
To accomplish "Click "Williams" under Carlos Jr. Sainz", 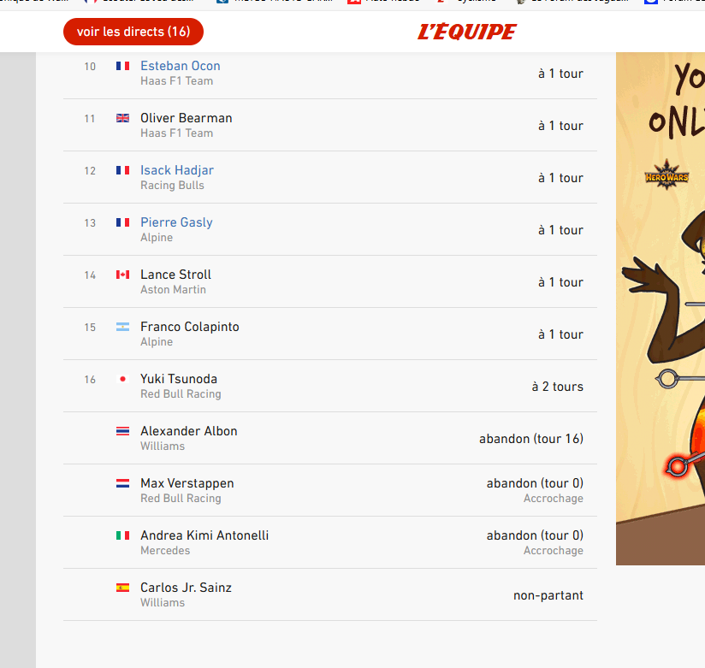I will 163,602.
